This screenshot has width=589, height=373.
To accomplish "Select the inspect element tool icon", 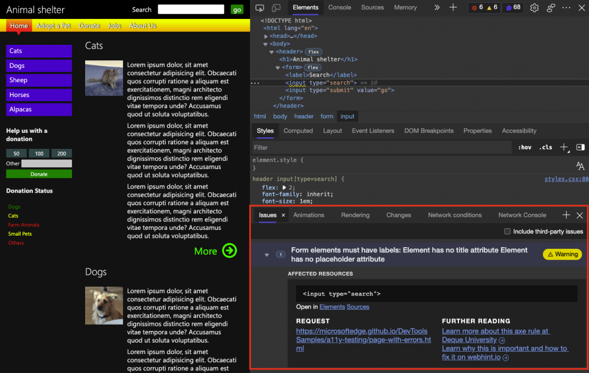I will [x=259, y=8].
